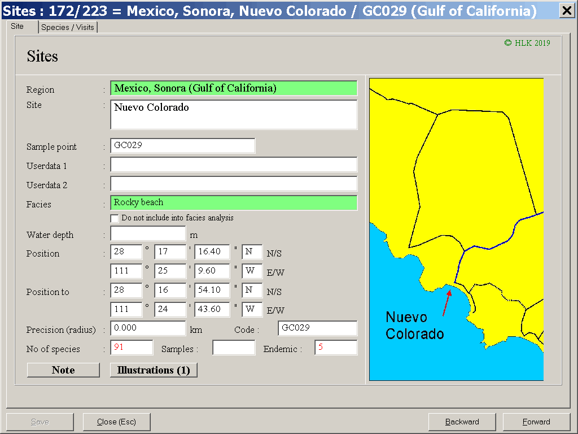Go Backward to the previous site
Viewport: 578px width, 434px height.
click(462, 422)
